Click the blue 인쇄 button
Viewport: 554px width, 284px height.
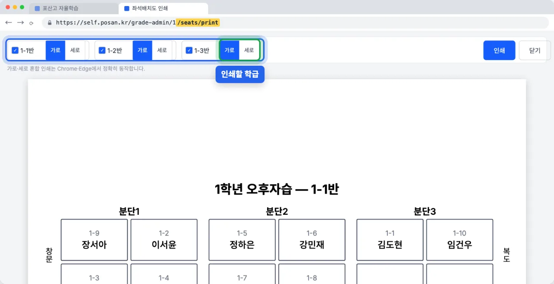tap(499, 50)
